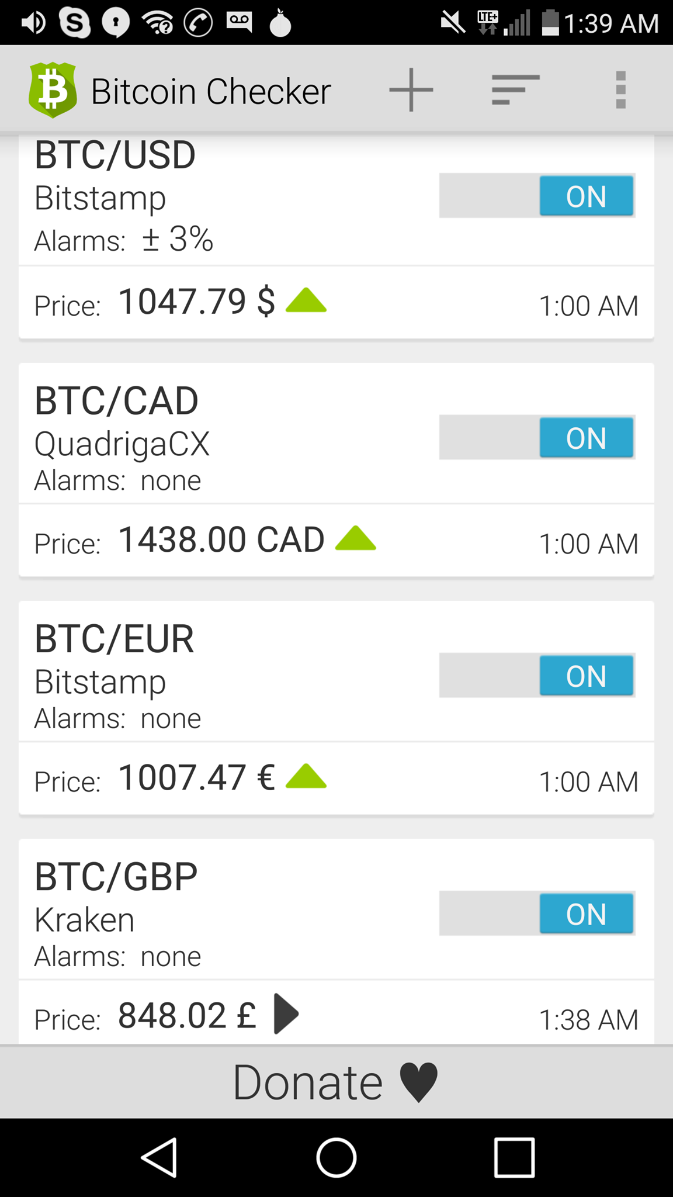Tap the Donate button

(336, 1082)
